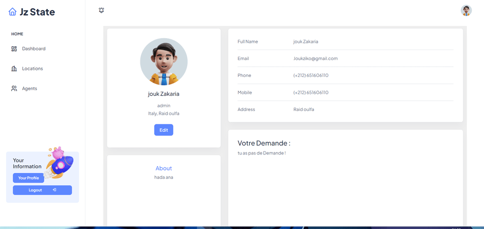Select the Mobile row number value
This screenshot has width=484, height=229.
tap(311, 93)
